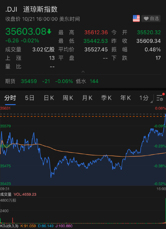The width and height of the screenshot is (166, 229).
Task: Select the 周K chart tab
Action: click(68, 98)
